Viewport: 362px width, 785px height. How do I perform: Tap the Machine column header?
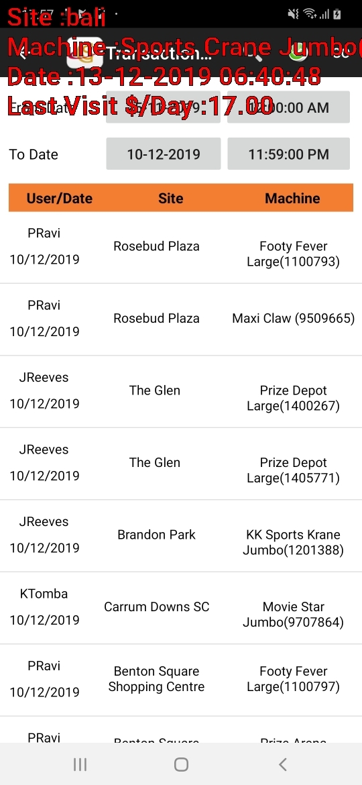click(292, 198)
